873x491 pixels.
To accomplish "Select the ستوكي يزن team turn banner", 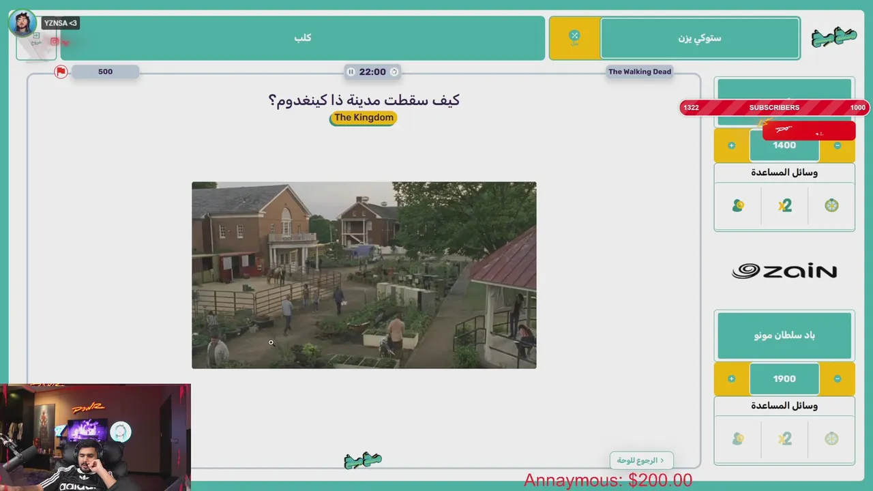I will click(x=700, y=38).
